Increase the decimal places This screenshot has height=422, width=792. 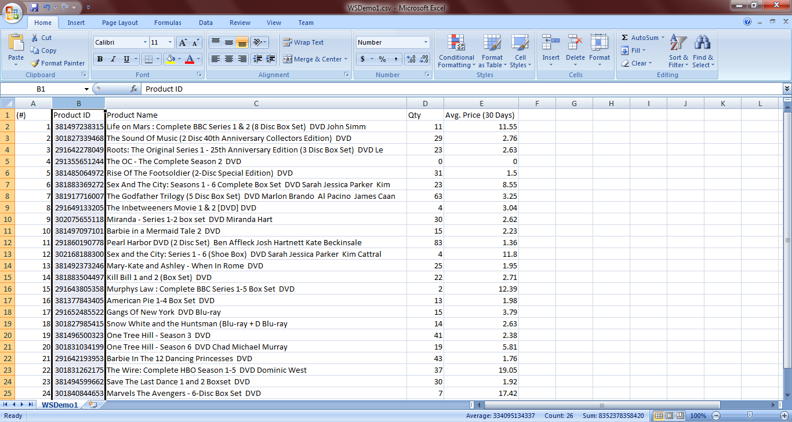pos(411,59)
